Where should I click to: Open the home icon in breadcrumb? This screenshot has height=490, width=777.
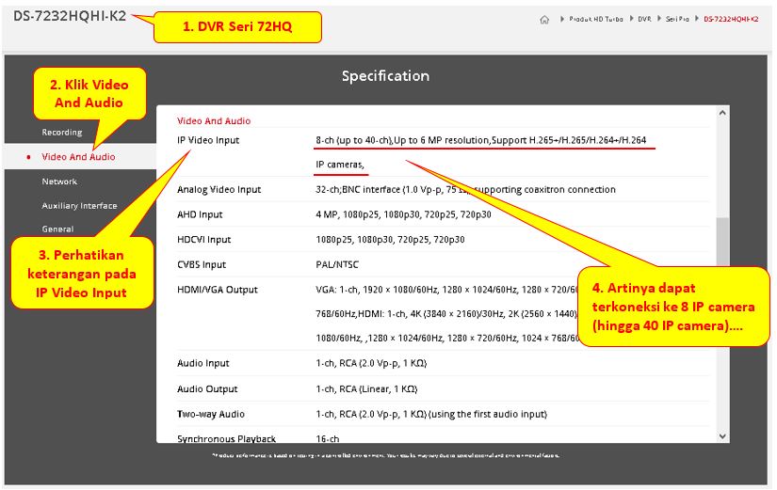click(x=544, y=20)
